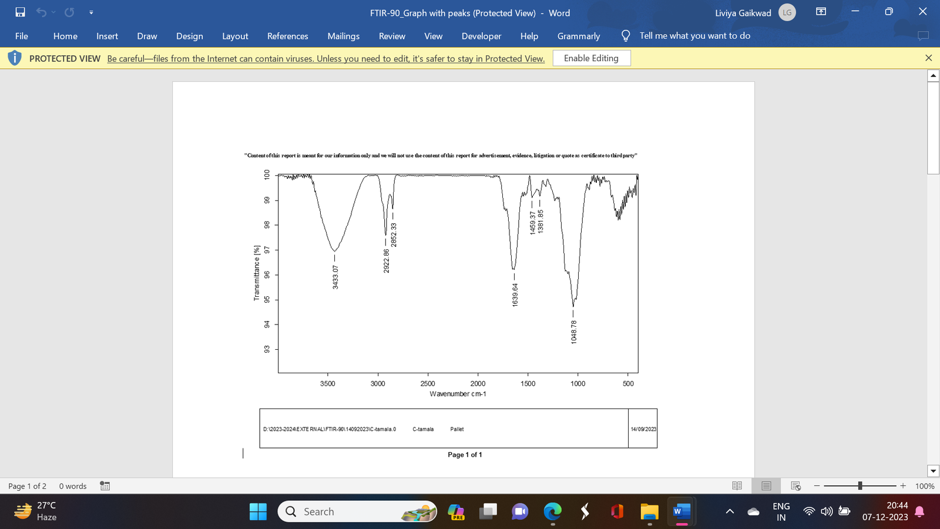Open the References ribbon tab
The image size is (940, 529).
coord(287,36)
